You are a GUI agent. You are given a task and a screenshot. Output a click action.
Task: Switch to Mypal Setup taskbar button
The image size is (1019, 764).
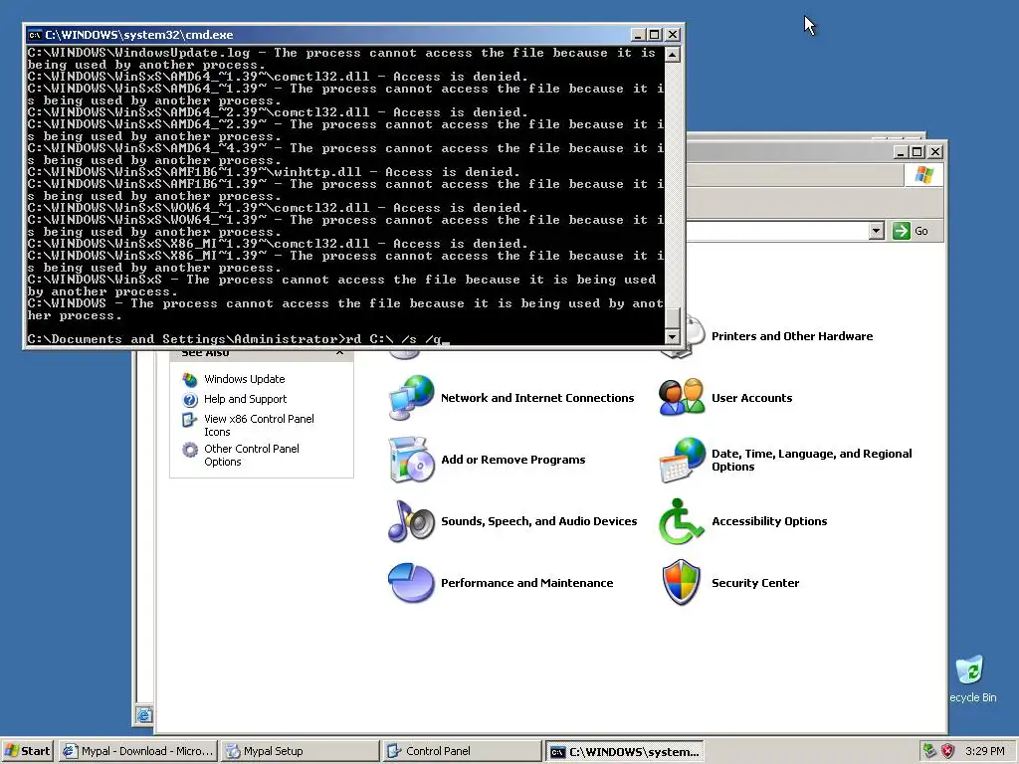(299, 751)
